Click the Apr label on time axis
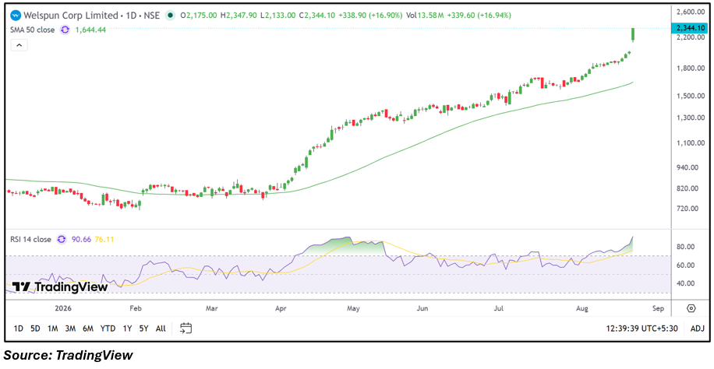This screenshot has width=714, height=369. point(281,309)
